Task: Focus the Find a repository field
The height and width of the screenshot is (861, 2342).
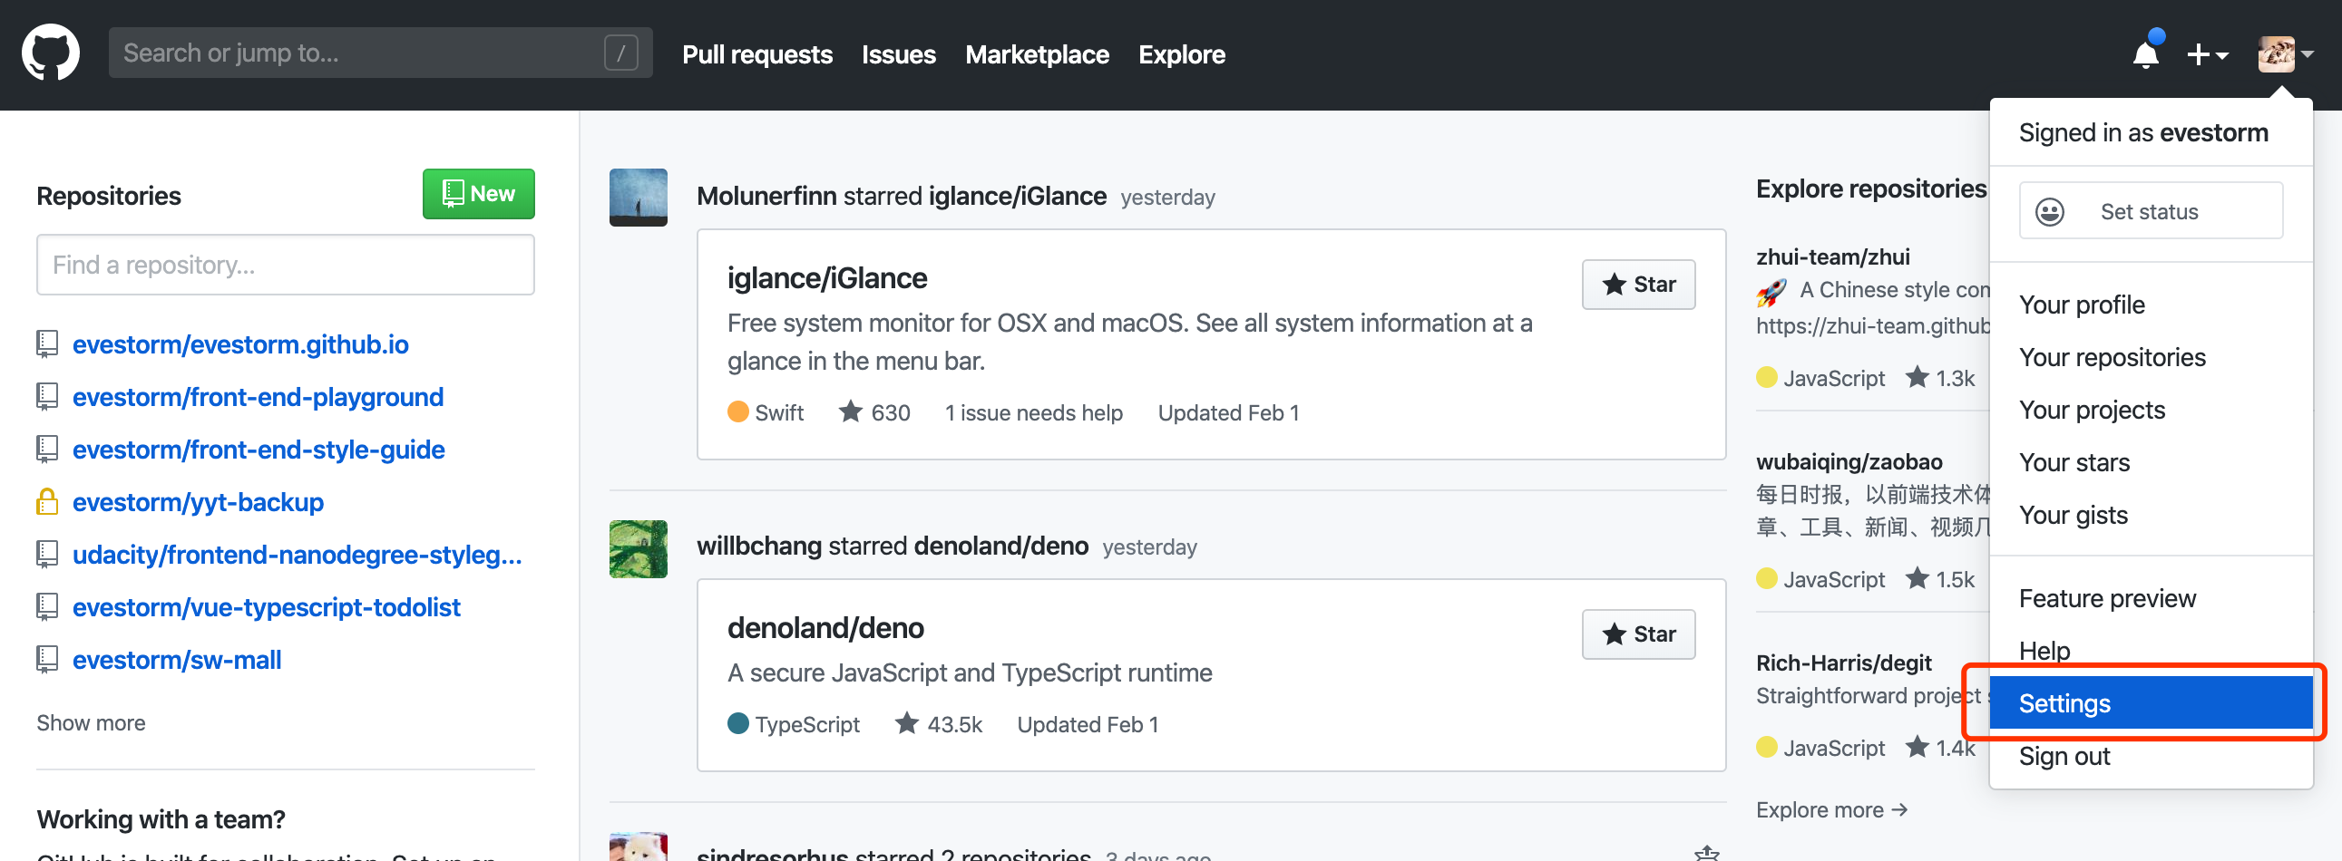Action: click(x=286, y=265)
